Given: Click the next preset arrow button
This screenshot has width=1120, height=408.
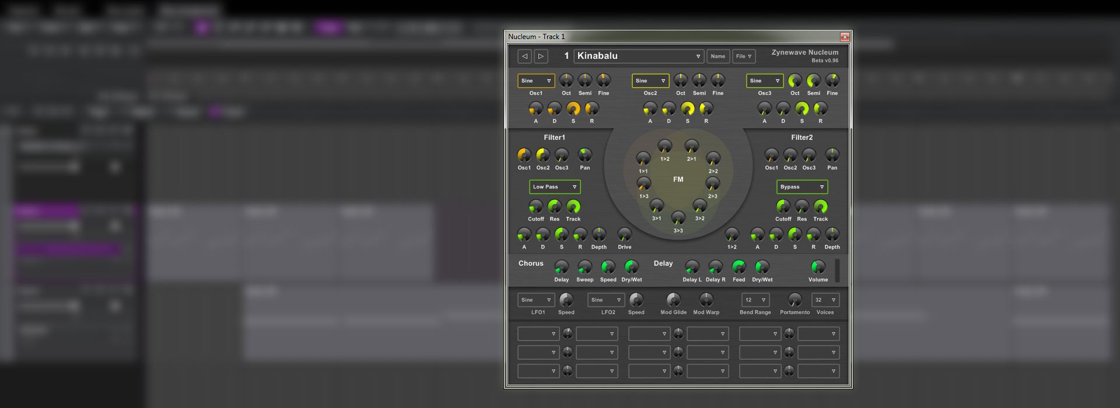Looking at the screenshot, I should (541, 56).
